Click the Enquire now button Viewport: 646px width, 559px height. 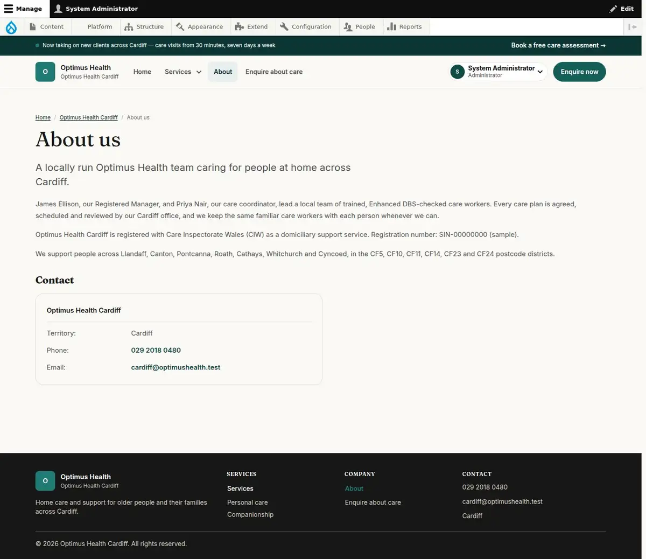click(579, 72)
